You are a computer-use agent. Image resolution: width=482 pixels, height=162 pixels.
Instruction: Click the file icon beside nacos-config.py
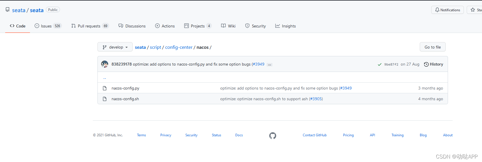[x=105, y=88]
